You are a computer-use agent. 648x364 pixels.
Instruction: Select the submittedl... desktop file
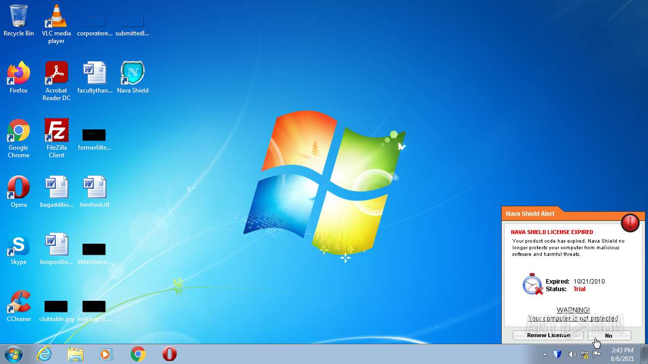coord(132,25)
